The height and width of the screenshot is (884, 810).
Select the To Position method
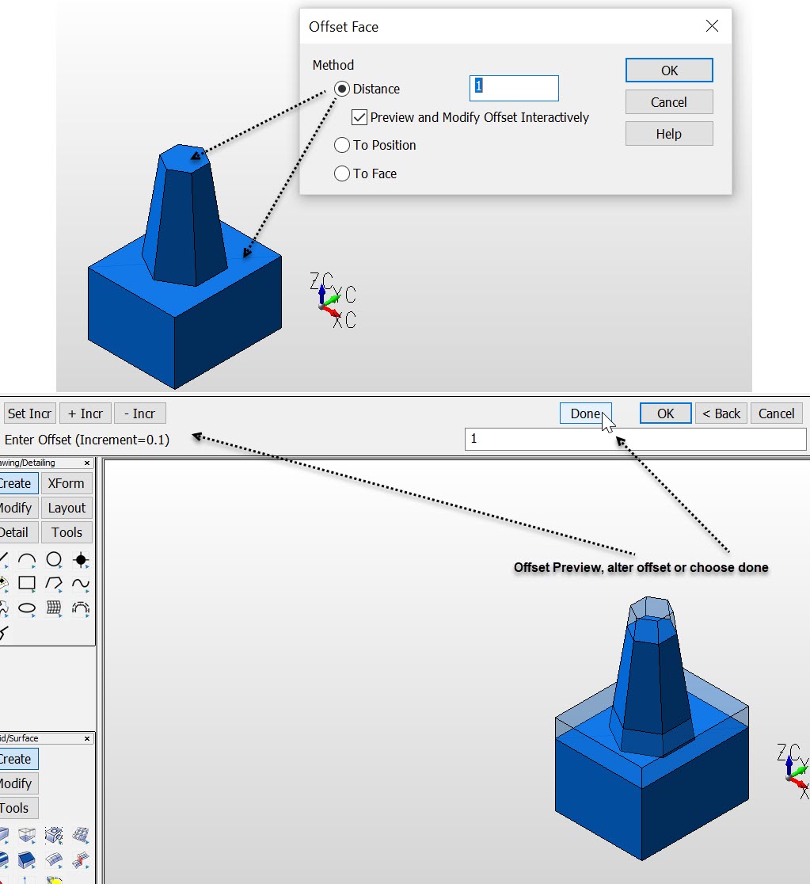[x=342, y=145]
